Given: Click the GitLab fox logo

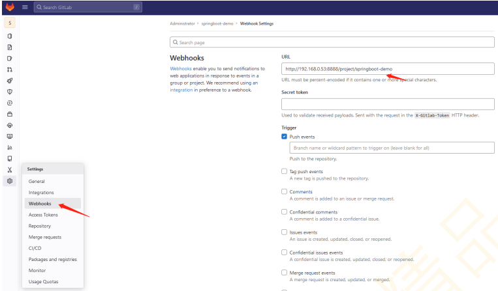Looking at the screenshot, I should (10, 7).
